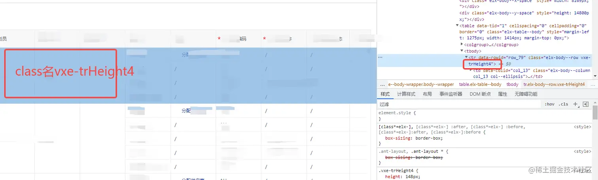Click the elements tree scroll-down arrow
Image resolution: width=598 pixels, height=180 pixels.
pos(595,76)
